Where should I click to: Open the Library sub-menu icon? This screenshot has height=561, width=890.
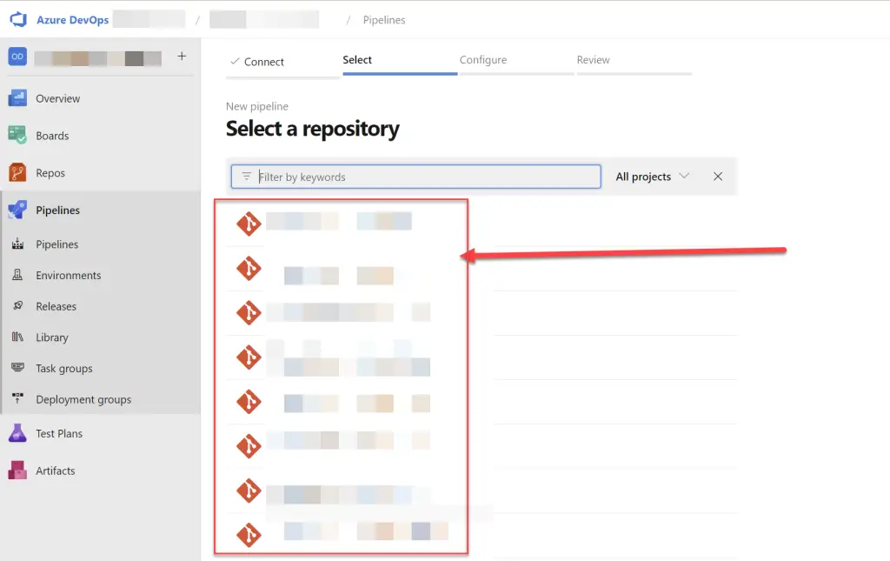[x=17, y=337]
